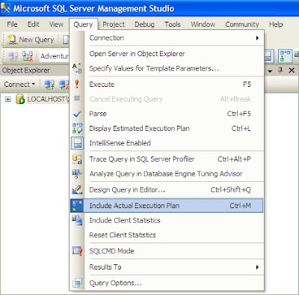Toggle SQLCMD Mode
Image resolution: width=299 pixels, height=295 pixels.
[x=167, y=251]
